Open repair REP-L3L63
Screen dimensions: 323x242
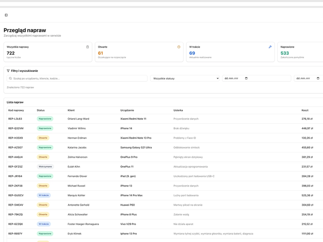click(15, 119)
